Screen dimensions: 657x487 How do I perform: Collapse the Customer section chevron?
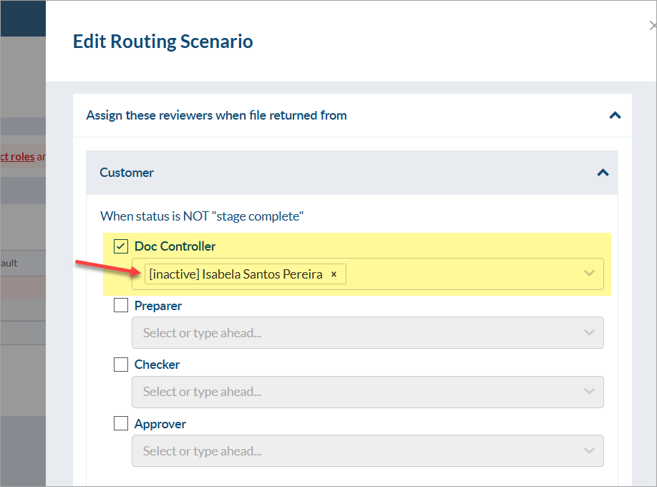pos(603,173)
